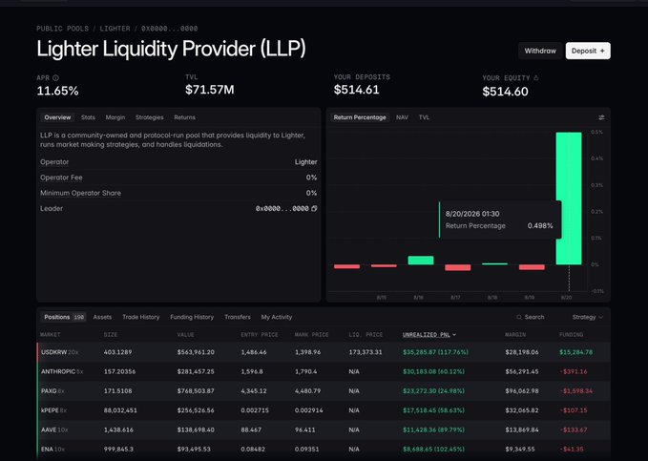648x461 pixels.
Task: Click the plus icon on Deposit button
Action: coord(602,51)
